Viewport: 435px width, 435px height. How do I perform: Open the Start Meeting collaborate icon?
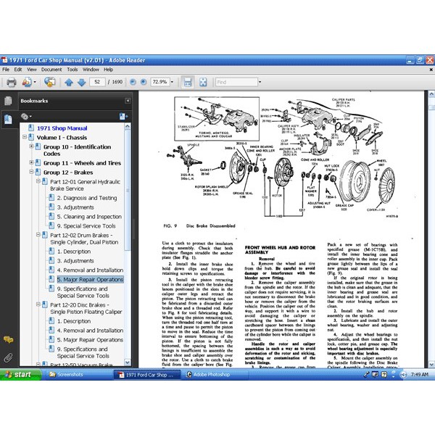click(49, 82)
